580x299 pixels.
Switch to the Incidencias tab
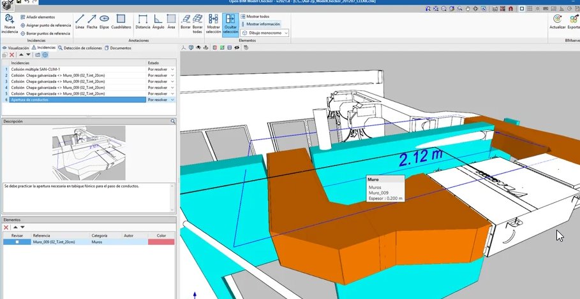43,48
